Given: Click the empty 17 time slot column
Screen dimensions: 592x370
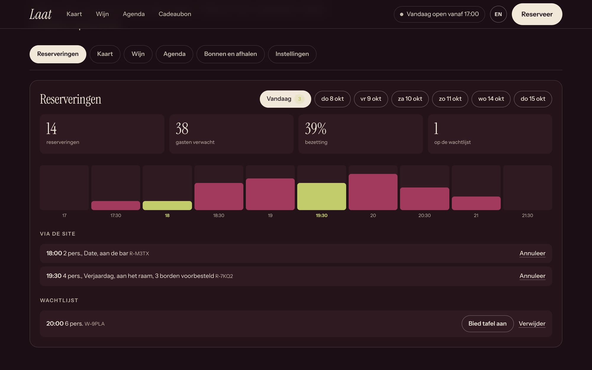Looking at the screenshot, I should pyautogui.click(x=64, y=188).
